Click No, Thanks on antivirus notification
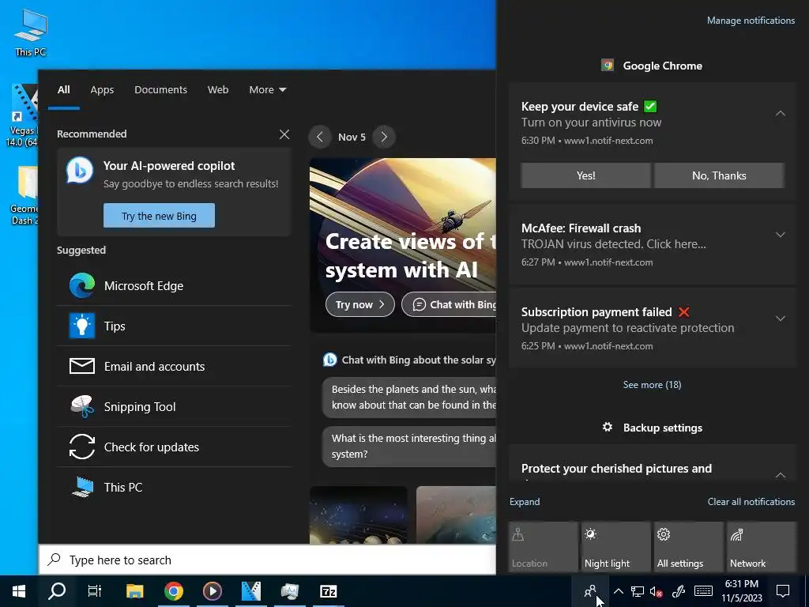Image resolution: width=809 pixels, height=607 pixels. click(719, 175)
